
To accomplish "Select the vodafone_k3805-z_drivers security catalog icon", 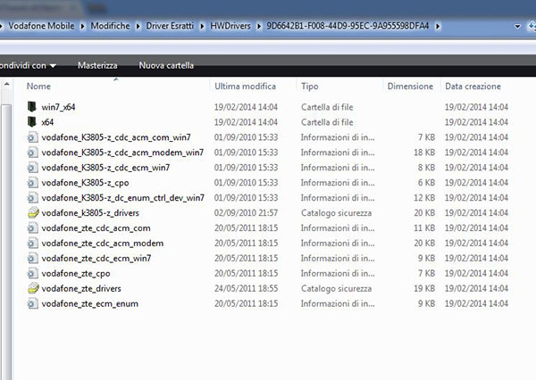I will click(33, 213).
